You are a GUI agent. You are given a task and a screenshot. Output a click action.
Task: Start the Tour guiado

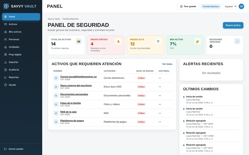pyautogui.click(x=188, y=6)
